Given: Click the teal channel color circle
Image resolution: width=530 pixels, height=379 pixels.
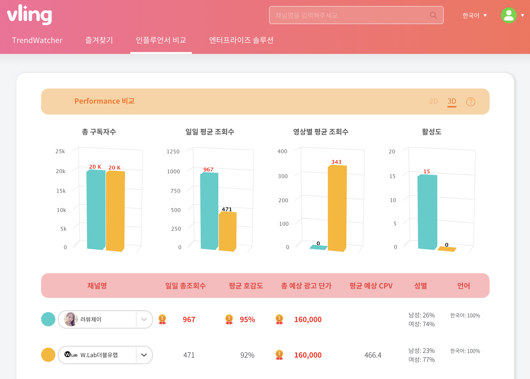Looking at the screenshot, I should click(48, 319).
